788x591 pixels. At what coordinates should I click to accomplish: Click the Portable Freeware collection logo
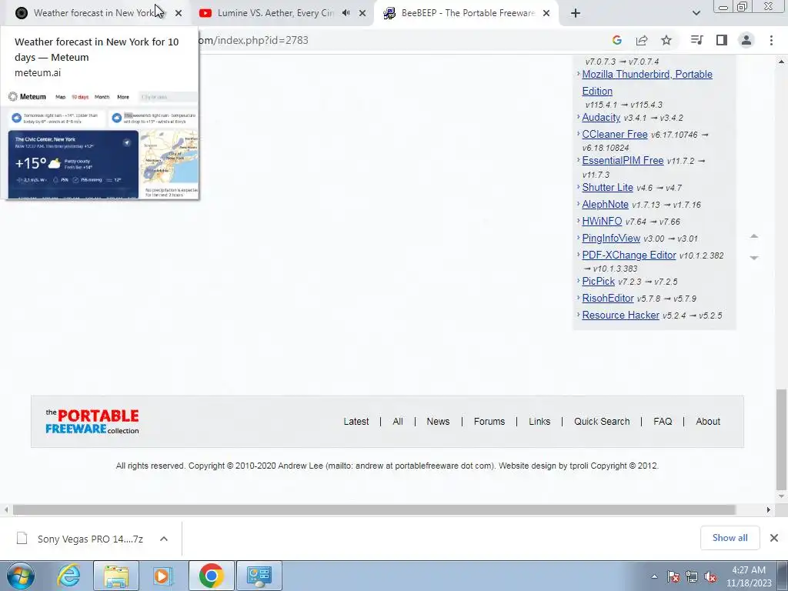[92, 422]
